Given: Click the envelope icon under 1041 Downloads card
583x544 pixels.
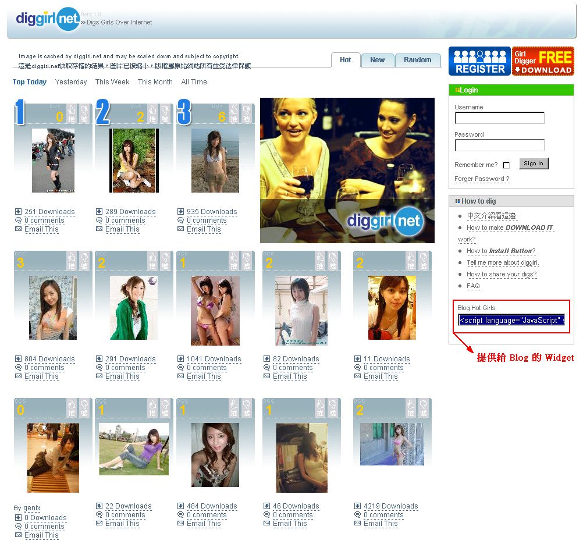Looking at the screenshot, I should 180,376.
